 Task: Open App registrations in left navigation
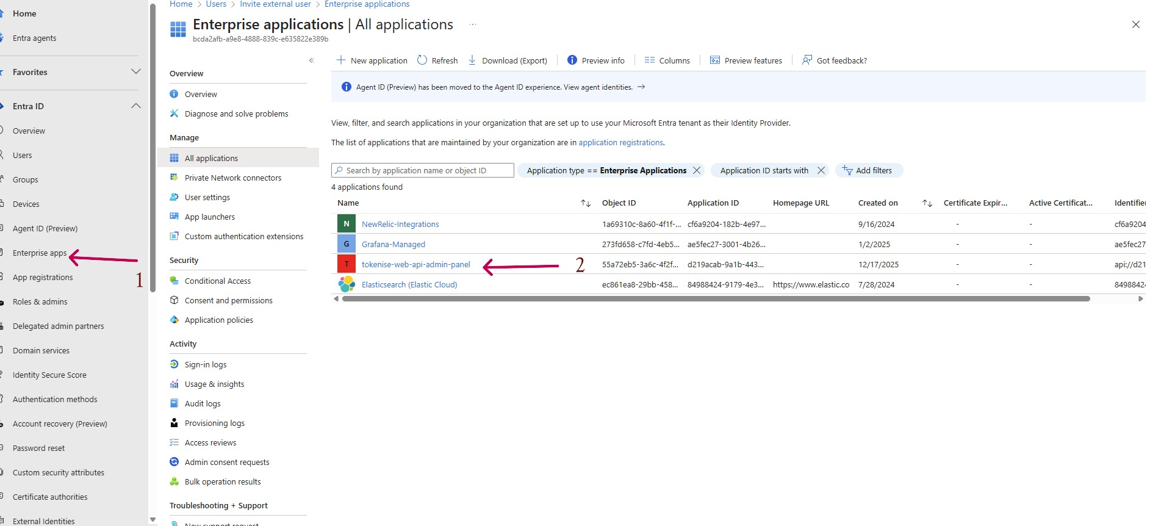[x=43, y=277]
